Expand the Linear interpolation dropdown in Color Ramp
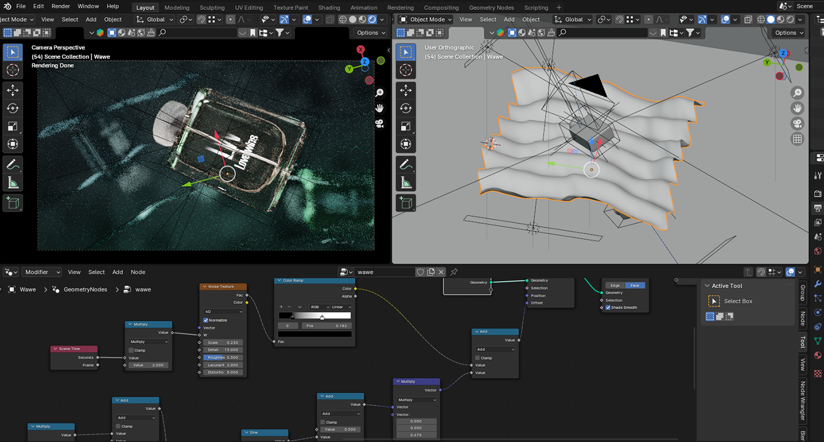Image resolution: width=824 pixels, height=442 pixels. (x=341, y=307)
